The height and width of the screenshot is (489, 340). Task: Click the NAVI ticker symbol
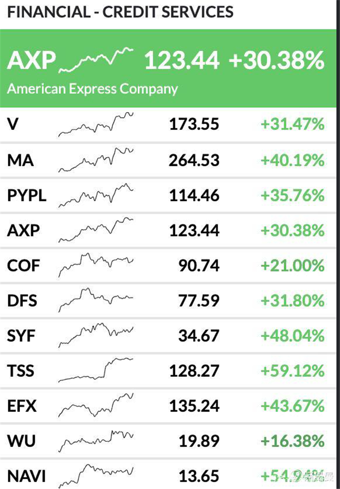coord(26,476)
